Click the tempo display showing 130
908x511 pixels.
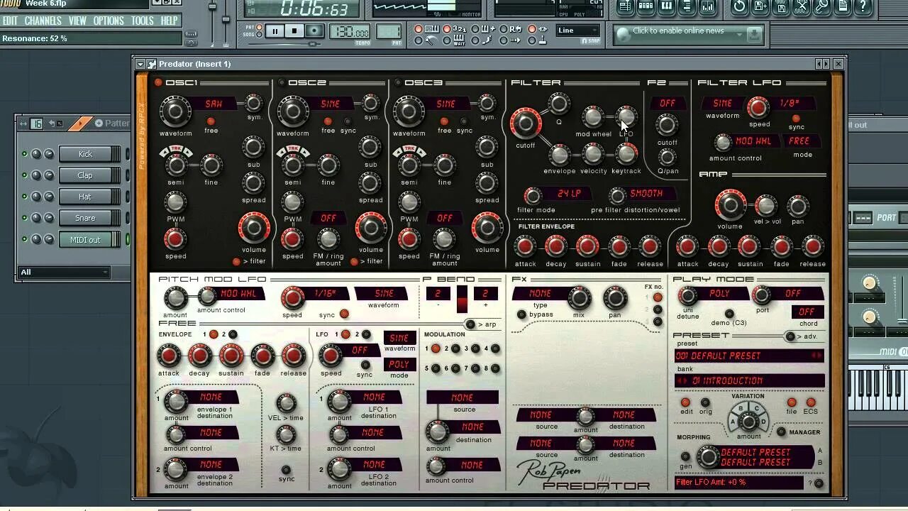(351, 32)
